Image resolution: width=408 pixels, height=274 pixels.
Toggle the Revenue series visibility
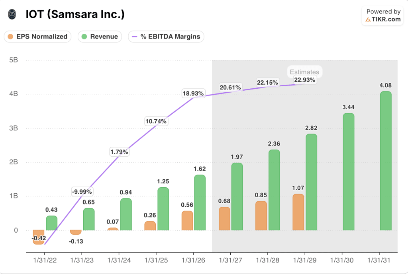[x=100, y=36]
